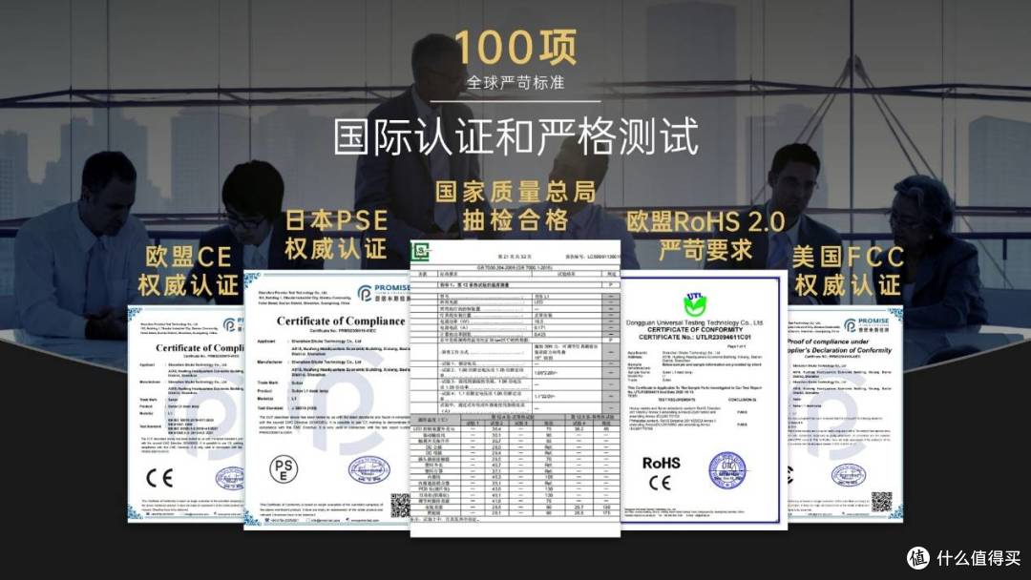The image size is (1031, 580).
Task: Click the blue stamp on the FCC certificate
Action: tap(848, 474)
